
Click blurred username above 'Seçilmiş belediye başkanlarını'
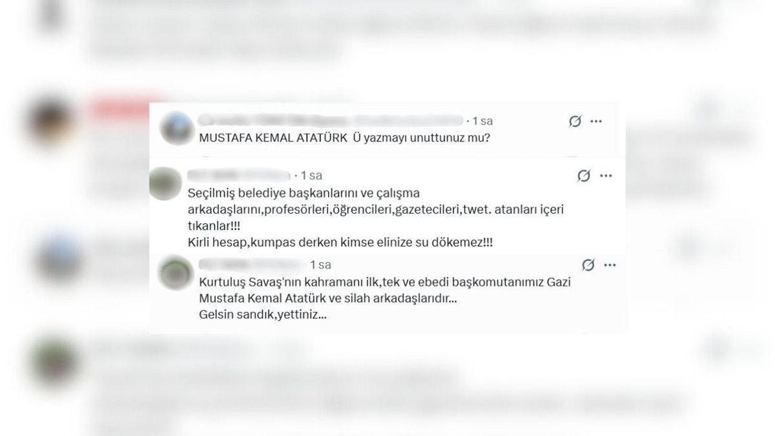coord(239,175)
